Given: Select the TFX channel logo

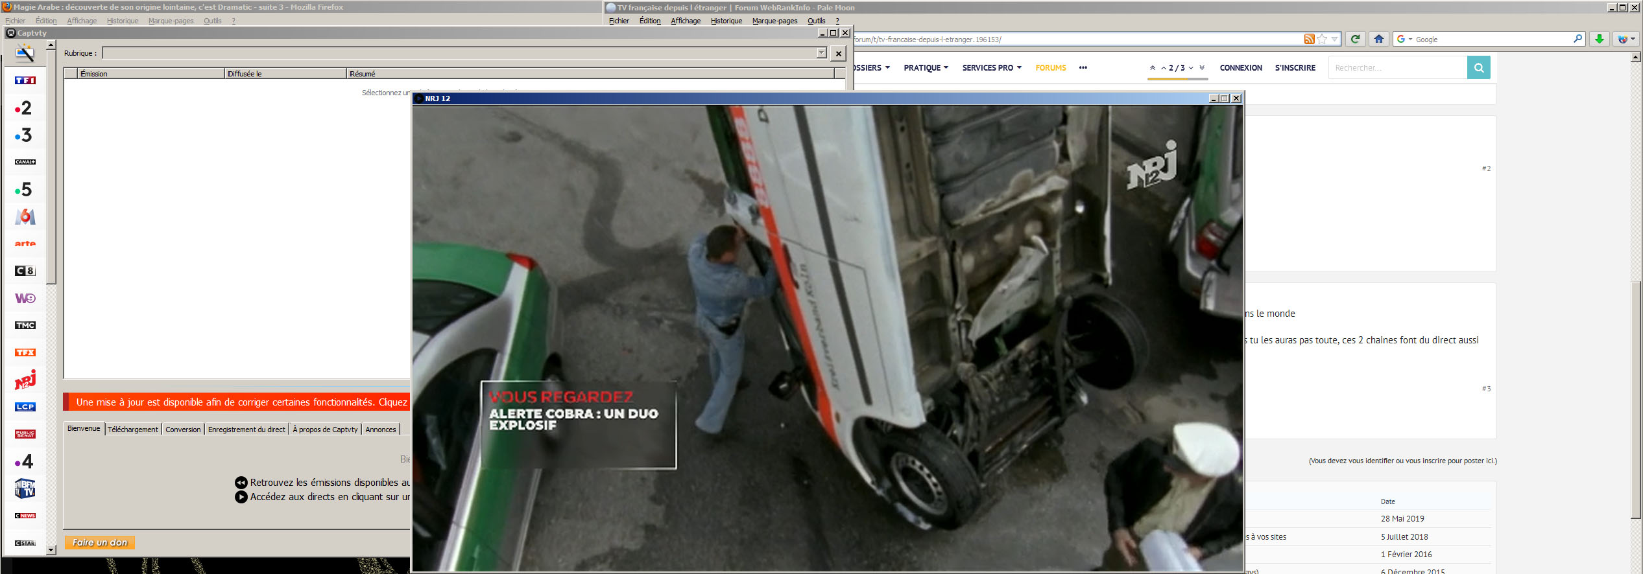Looking at the screenshot, I should [x=25, y=352].
